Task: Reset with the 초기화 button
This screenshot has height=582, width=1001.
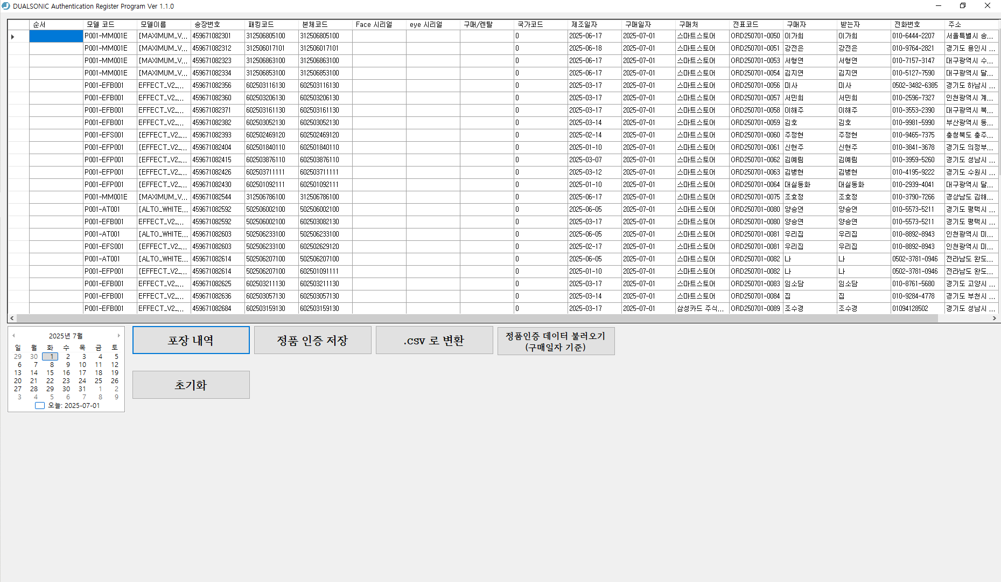Action: click(191, 385)
